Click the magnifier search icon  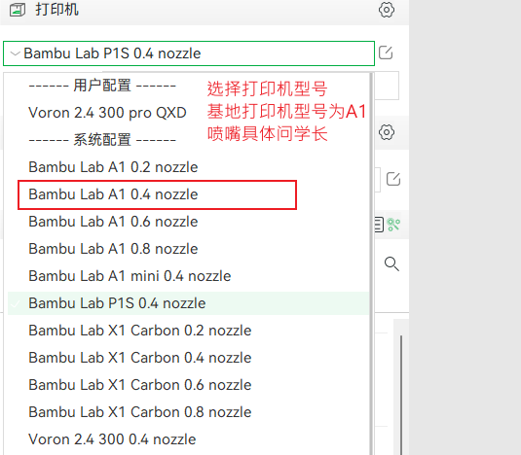(391, 264)
